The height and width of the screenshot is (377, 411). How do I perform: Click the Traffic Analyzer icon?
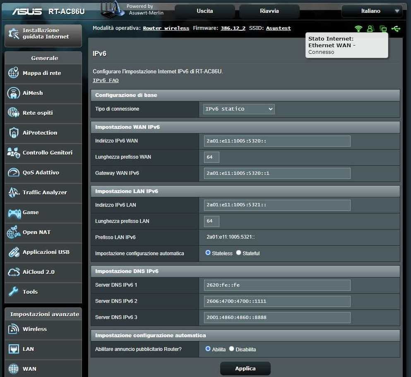[x=14, y=193]
